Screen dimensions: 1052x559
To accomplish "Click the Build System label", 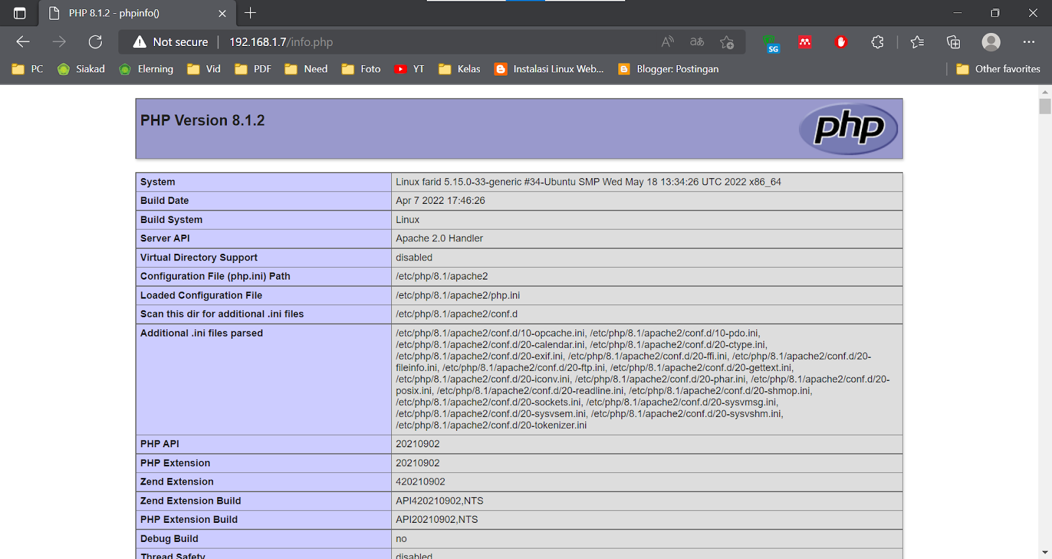I will 172,220.
